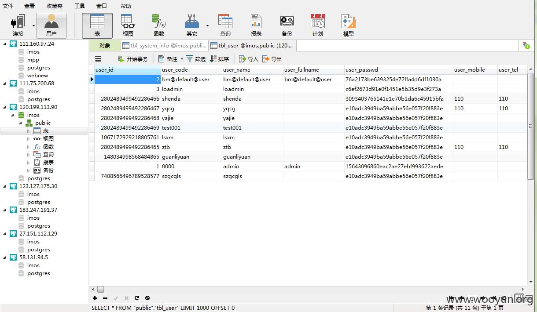This screenshot has width=537, height=312.
Task: Click the 备注 memo button
Action: pos(168,59)
